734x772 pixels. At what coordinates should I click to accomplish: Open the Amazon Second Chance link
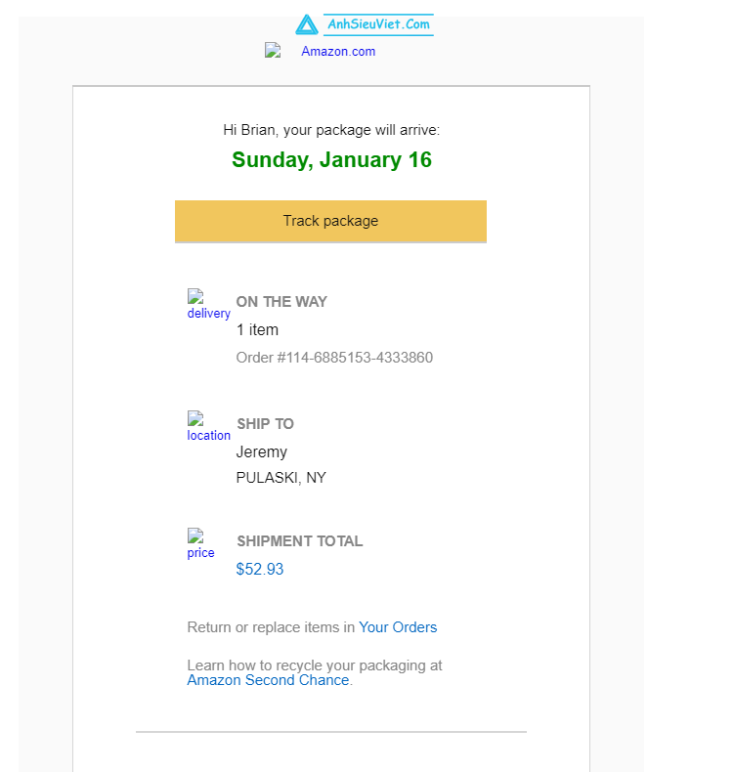point(269,680)
